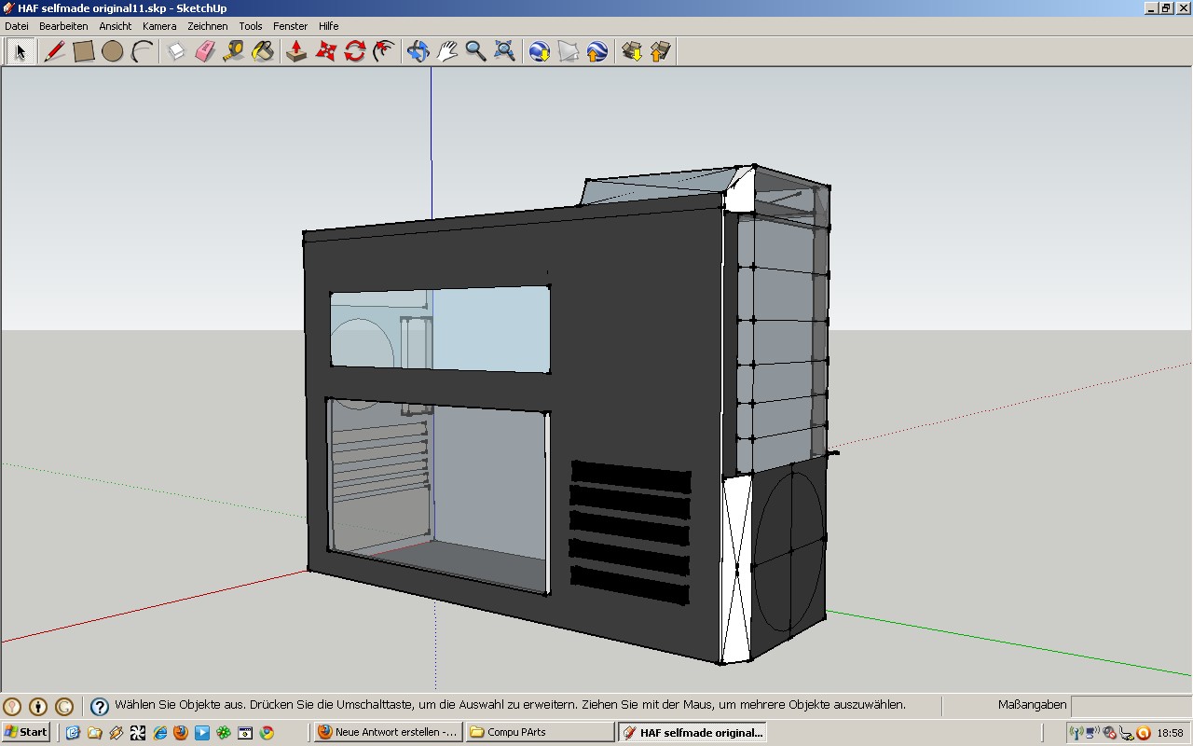Select the Orbit camera tool
The width and height of the screenshot is (1193, 746).
click(418, 51)
